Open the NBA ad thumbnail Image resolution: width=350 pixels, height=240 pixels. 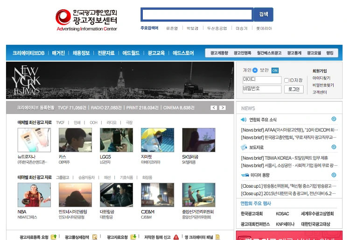coord(34,195)
